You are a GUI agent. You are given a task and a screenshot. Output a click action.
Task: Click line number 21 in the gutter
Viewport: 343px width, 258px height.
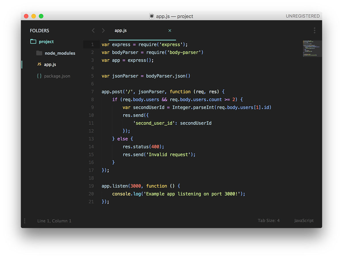91,202
